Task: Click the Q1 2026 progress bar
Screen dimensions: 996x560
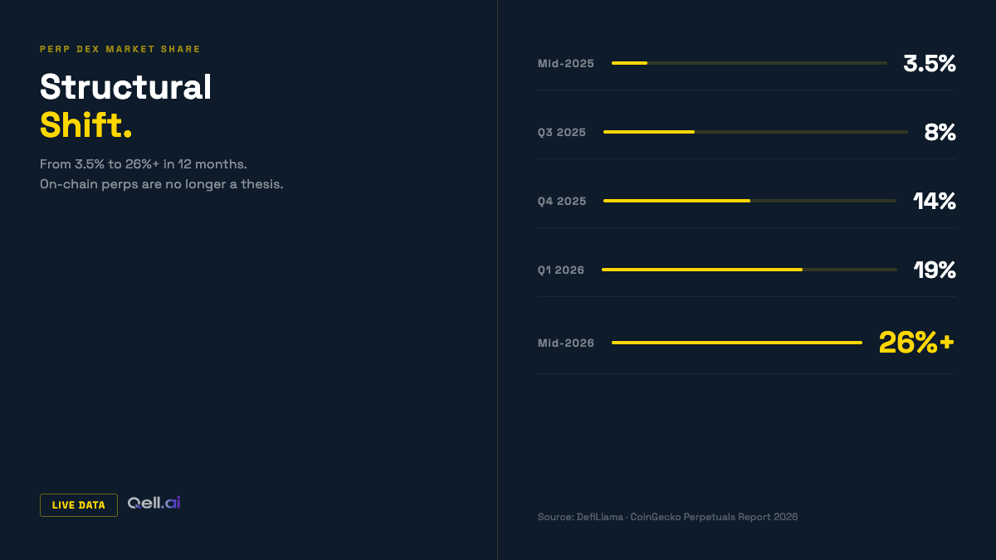Action: click(x=749, y=270)
